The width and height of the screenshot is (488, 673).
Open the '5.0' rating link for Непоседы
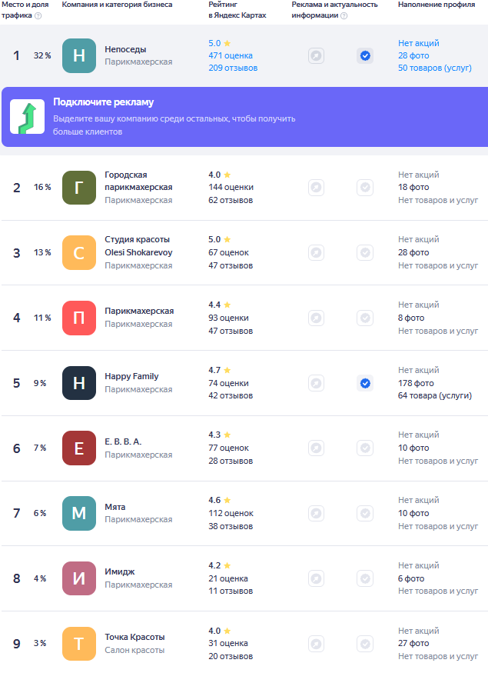220,43
